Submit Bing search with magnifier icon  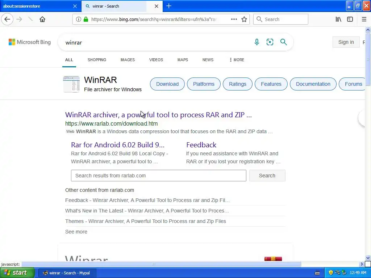[283, 42]
